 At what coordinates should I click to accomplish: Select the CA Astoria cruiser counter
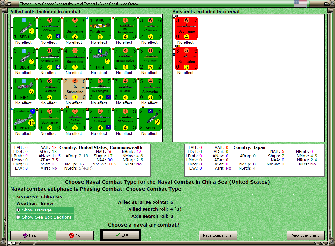click(49, 89)
